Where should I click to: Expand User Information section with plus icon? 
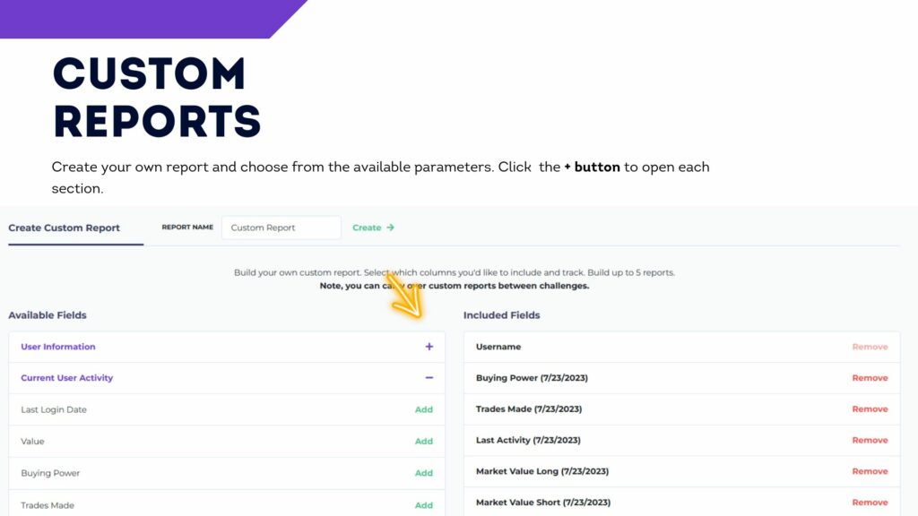429,347
